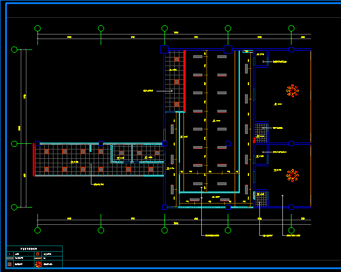Select the red boxed symbol in legend's top row
Screen dimensions: 341x272
coord(37,254)
